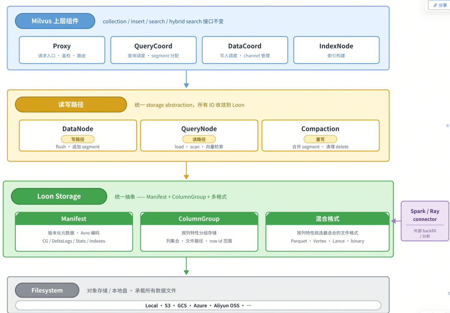This screenshot has height=313, width=450.
Task: Click text "load · scan · 向量检索"
Action: (x=199, y=147)
